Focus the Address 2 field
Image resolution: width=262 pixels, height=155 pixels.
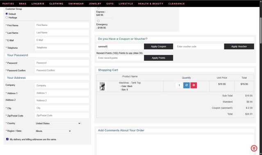[62, 100]
